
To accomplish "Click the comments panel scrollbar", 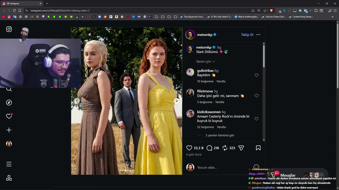I will click(264, 56).
